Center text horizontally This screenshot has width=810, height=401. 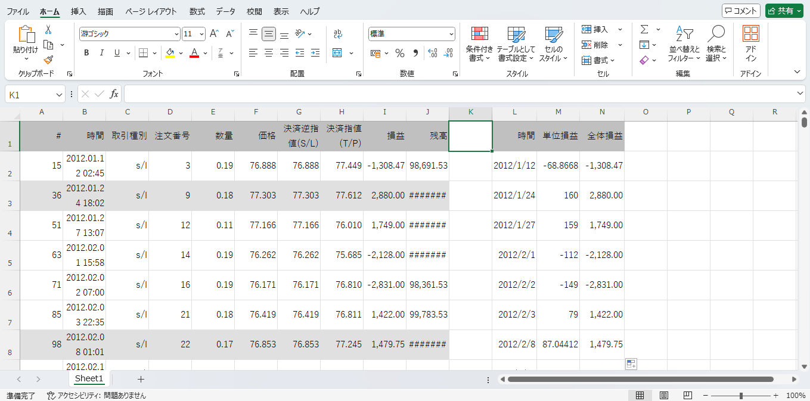pyautogui.click(x=269, y=53)
